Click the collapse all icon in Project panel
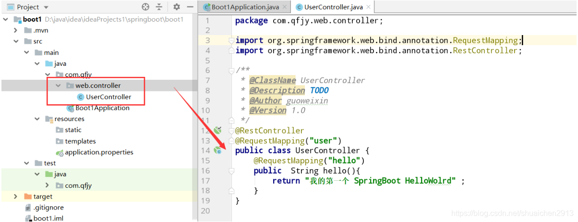The image size is (578, 222). pos(159,7)
